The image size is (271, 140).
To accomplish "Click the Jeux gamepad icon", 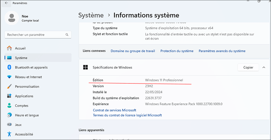I will (9, 124).
